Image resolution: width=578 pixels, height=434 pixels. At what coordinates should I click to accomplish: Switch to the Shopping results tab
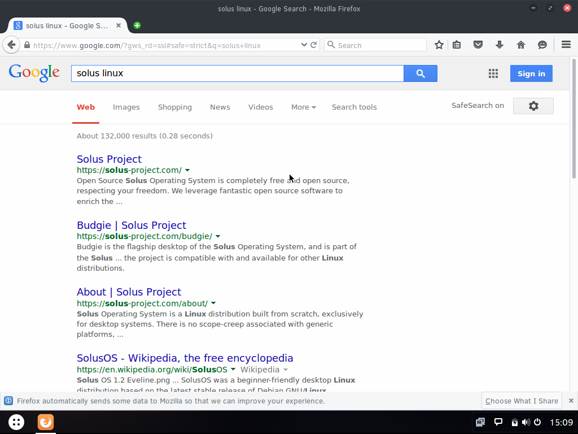(x=175, y=107)
